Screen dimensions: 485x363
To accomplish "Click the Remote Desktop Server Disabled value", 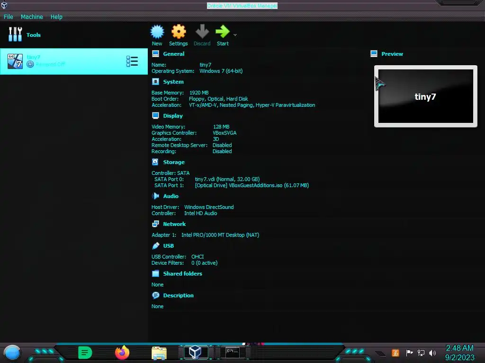I will click(x=222, y=145).
